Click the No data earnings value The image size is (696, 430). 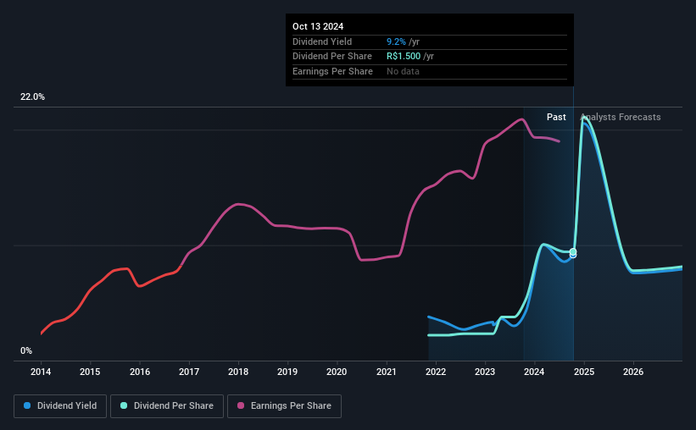coord(403,71)
